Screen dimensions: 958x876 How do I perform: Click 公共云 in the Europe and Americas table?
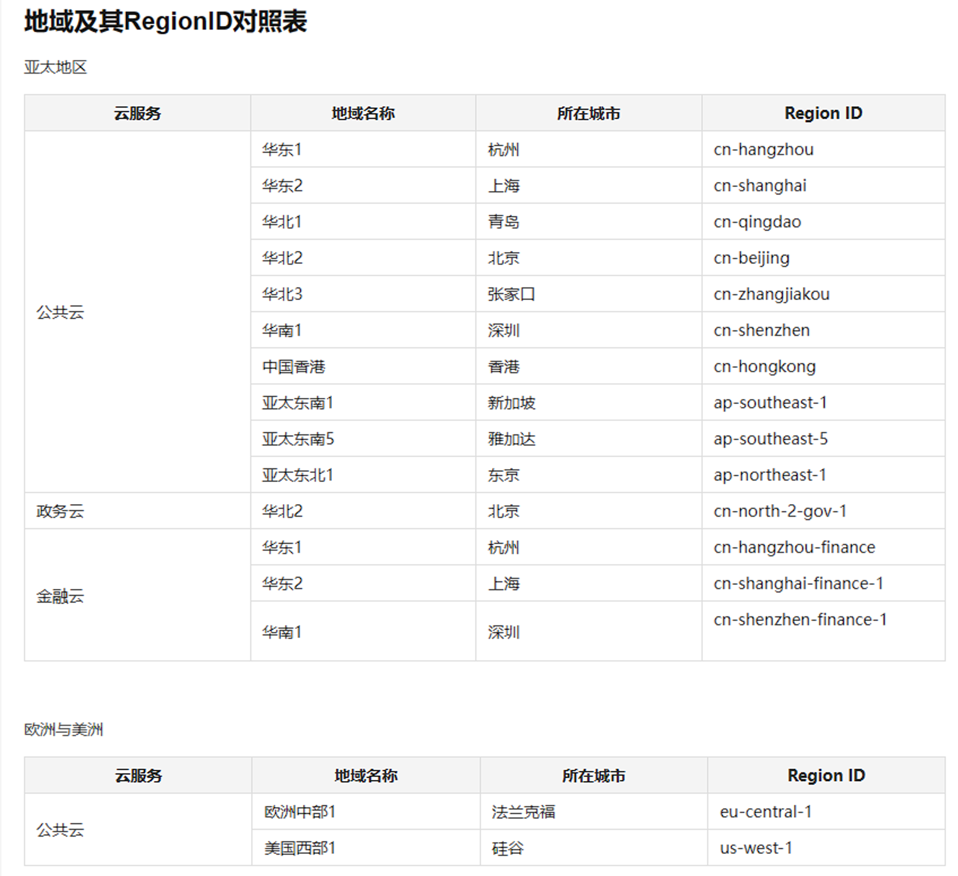pyautogui.click(x=138, y=830)
